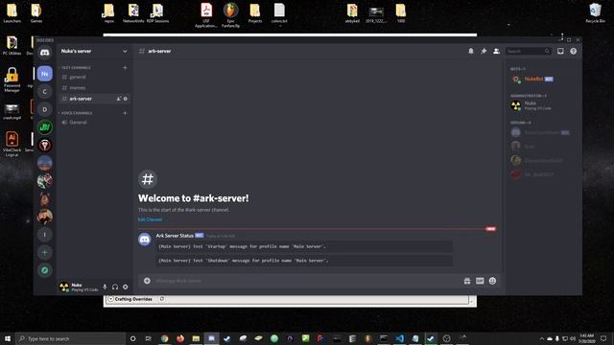Open Recycle Bin desktop icon

coord(595,13)
